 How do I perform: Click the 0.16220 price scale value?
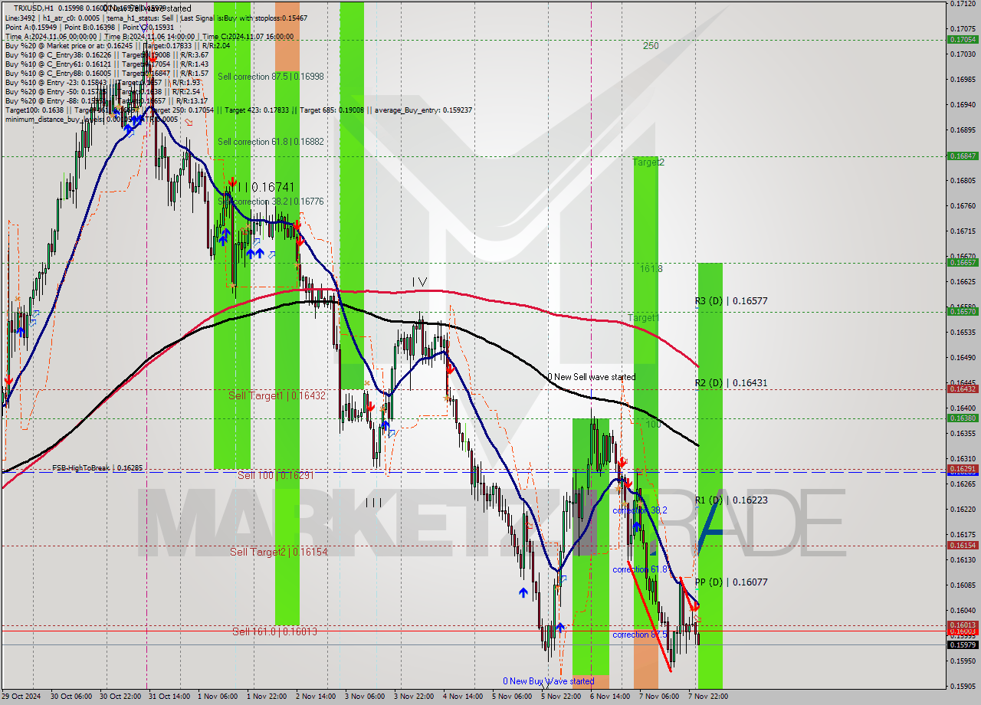pyautogui.click(x=963, y=509)
